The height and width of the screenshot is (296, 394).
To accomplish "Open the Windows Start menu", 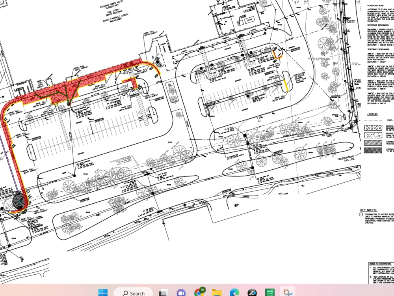I will 103,293.
